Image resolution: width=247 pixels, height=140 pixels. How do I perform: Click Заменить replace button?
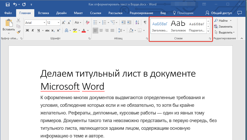tap(223, 26)
